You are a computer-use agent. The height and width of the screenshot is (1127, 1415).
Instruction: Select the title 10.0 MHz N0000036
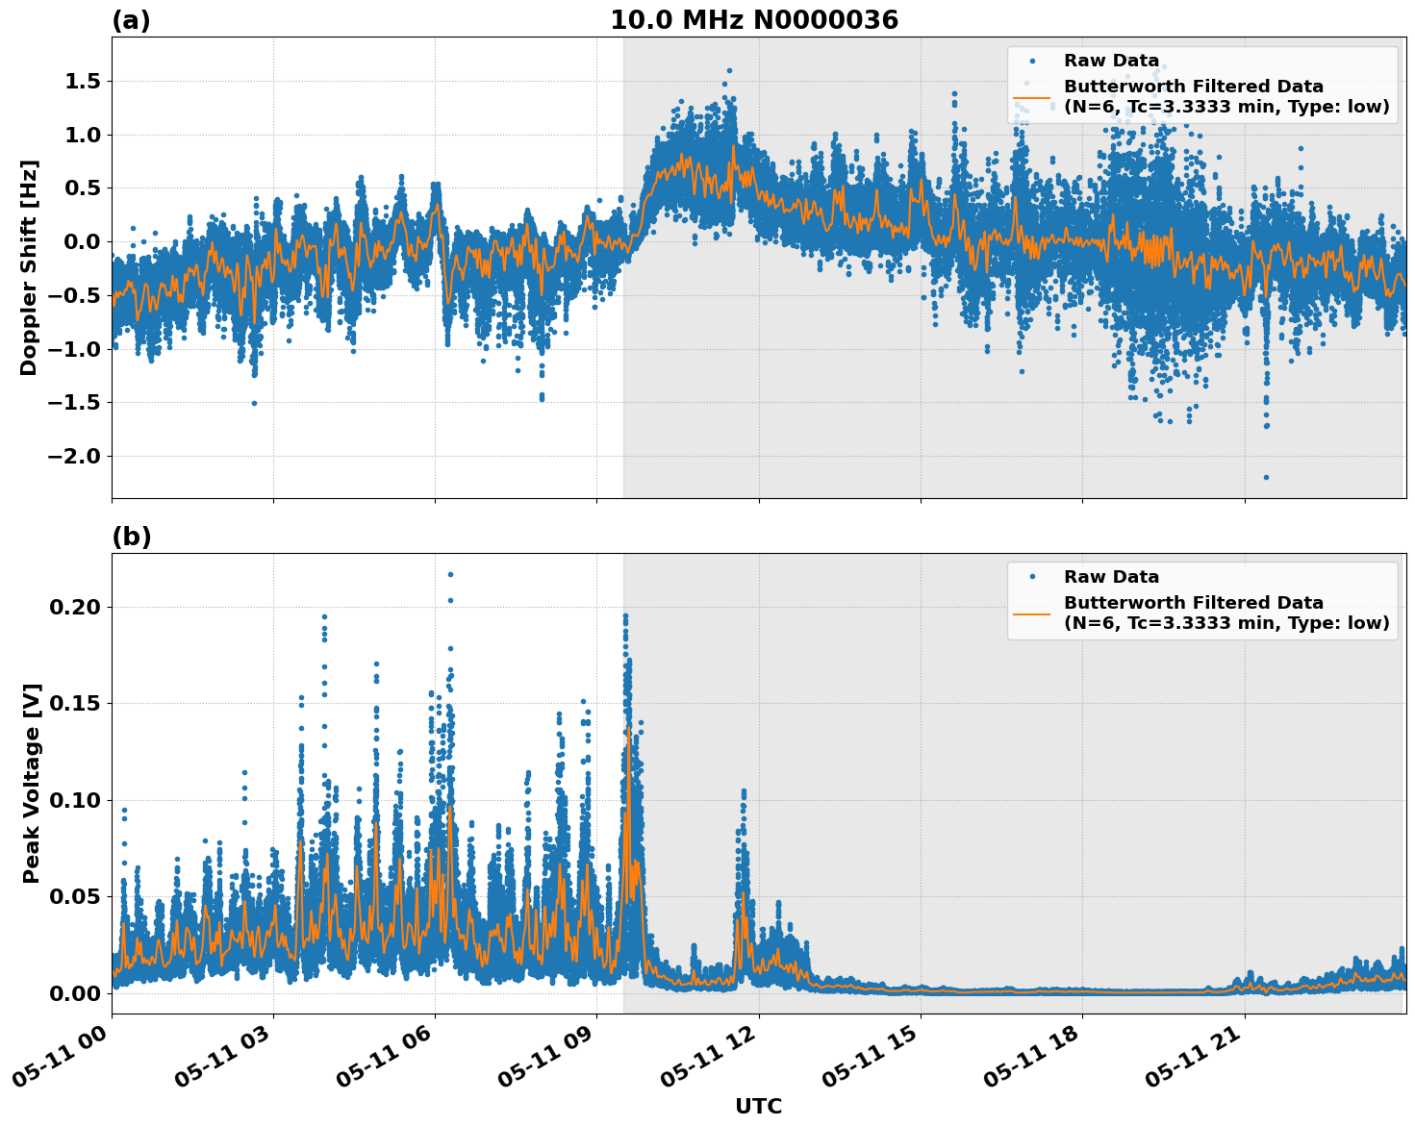[x=755, y=19]
